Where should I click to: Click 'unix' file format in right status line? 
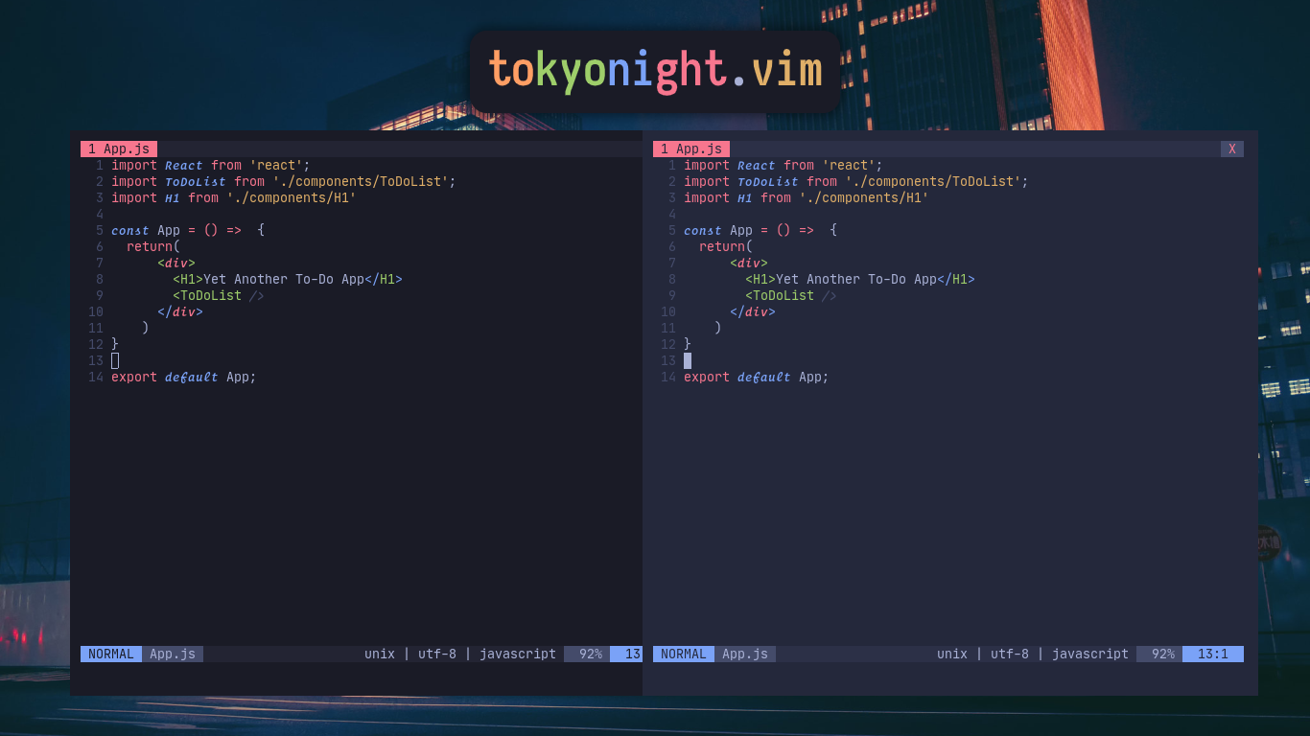click(952, 654)
